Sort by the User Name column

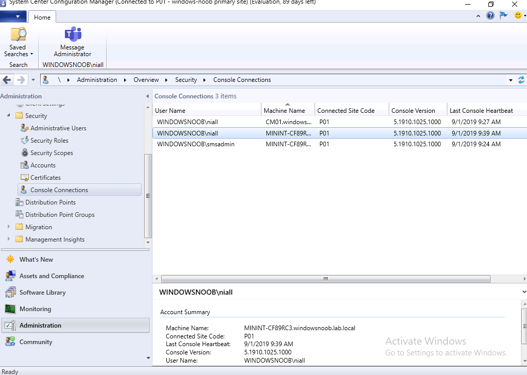pyautogui.click(x=207, y=111)
